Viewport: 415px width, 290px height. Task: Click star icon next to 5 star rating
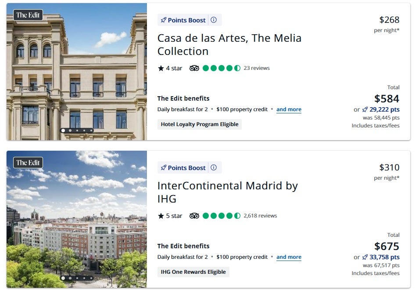161,216
